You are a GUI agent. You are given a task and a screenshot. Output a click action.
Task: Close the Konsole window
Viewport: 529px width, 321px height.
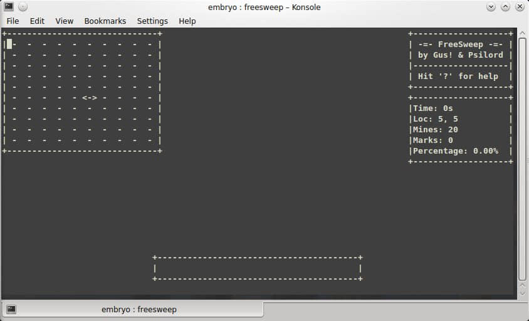tap(518, 7)
